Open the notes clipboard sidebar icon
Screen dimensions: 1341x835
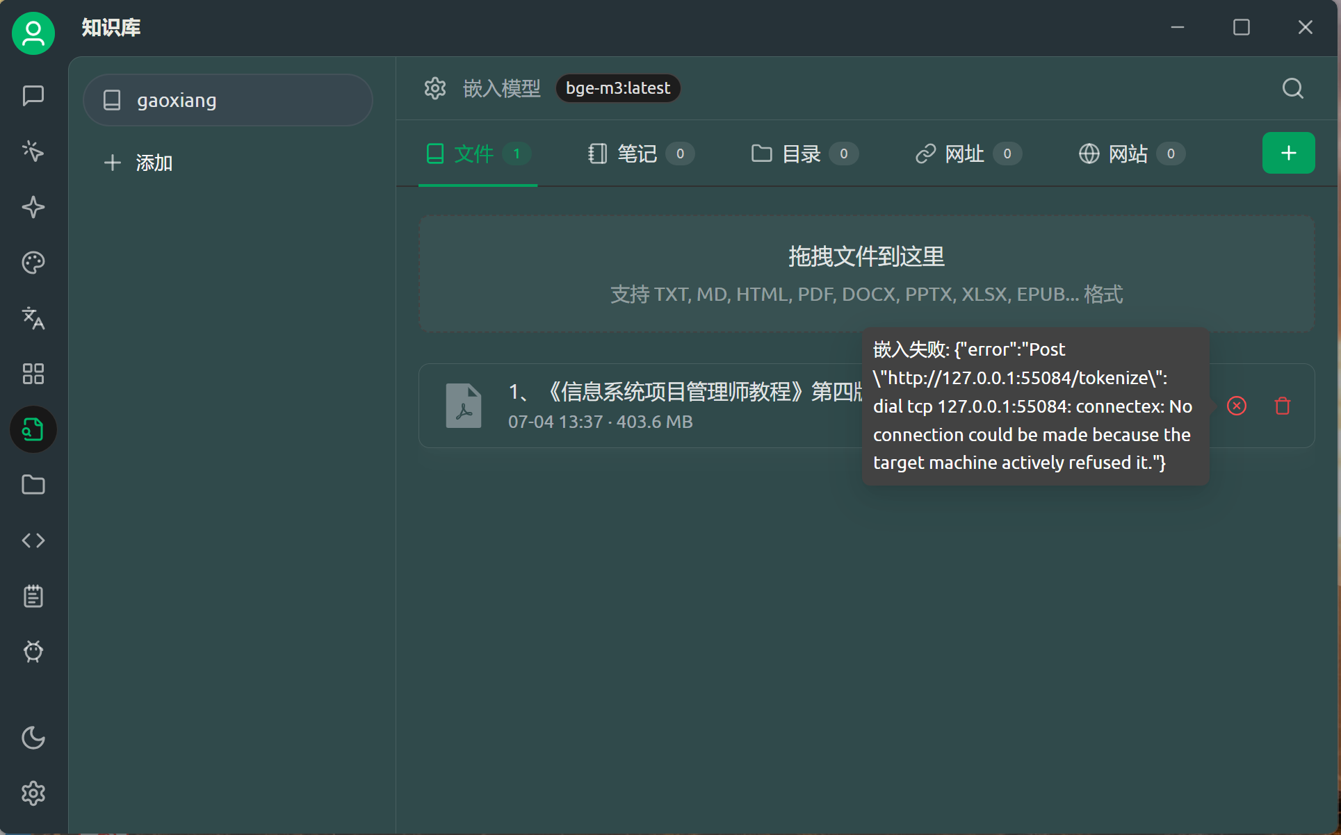pos(33,596)
